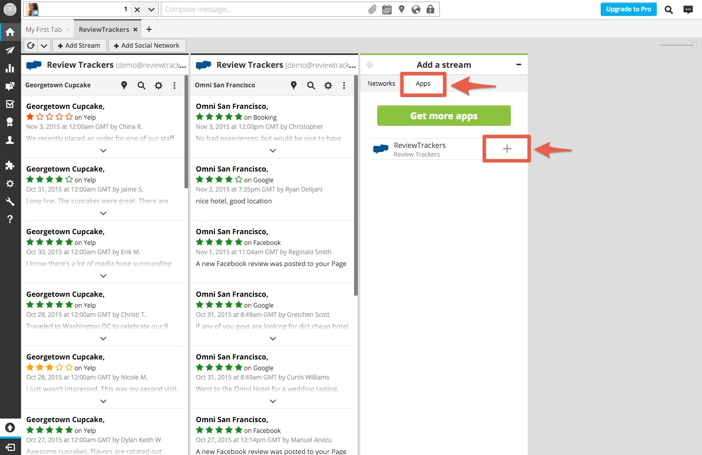
Task: Collapse the Add a stream panel
Action: (519, 65)
